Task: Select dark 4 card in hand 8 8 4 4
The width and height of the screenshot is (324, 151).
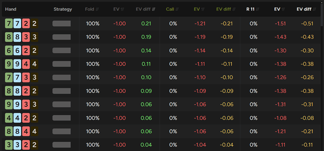Action: [x=35, y=132]
